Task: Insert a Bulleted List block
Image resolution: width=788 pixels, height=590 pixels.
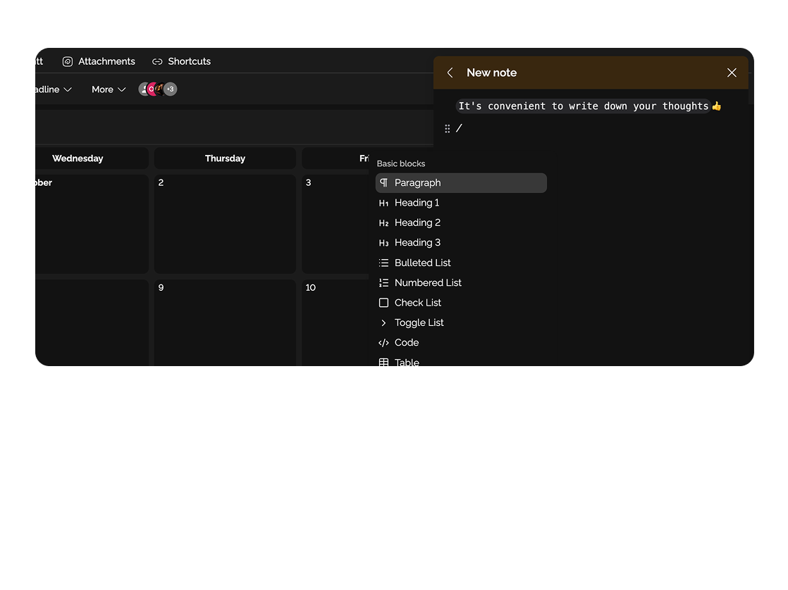Action: point(423,263)
